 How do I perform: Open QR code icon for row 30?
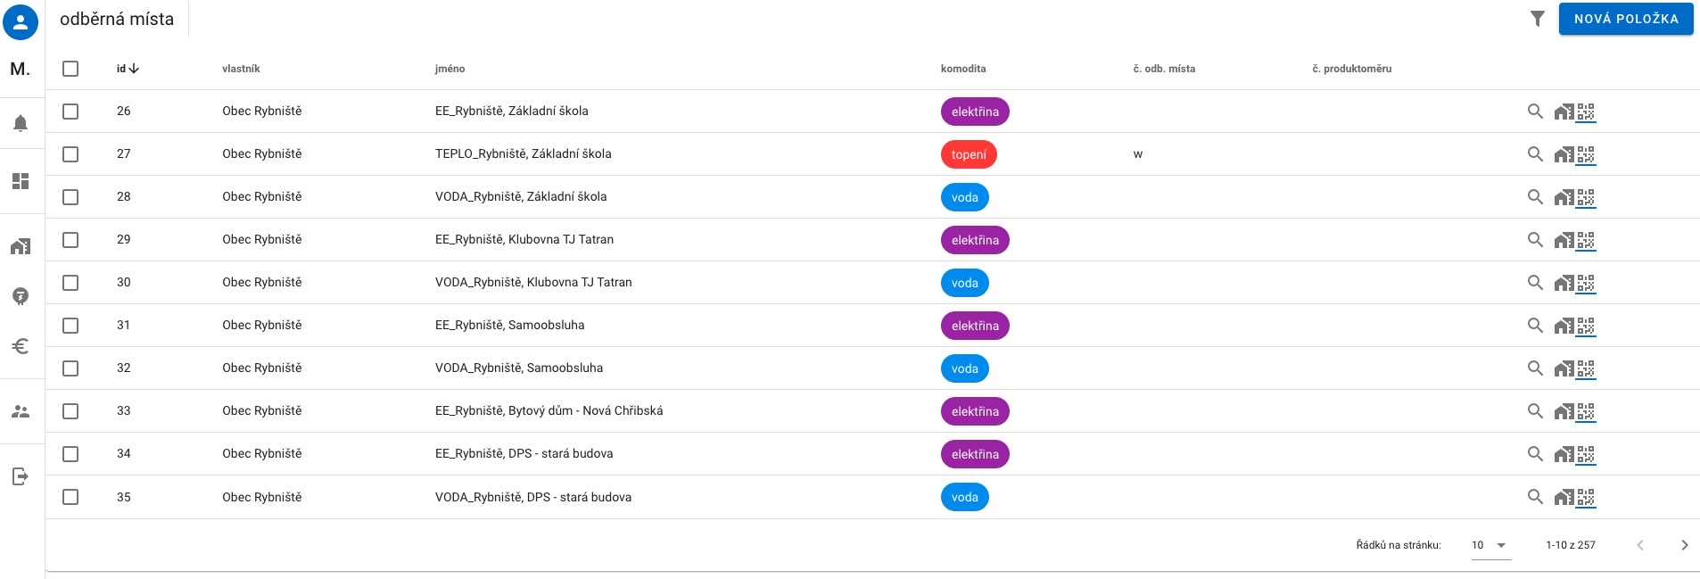tap(1586, 284)
